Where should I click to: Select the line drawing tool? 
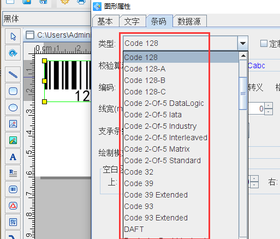[13, 74]
